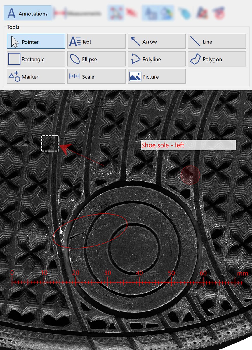Insert a Picture annotation
Image resolution: width=252 pixels, height=350 pixels.
click(157, 76)
